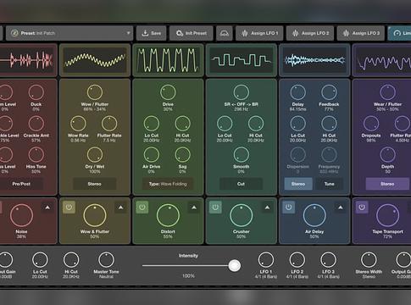Image resolution: width=411 pixels, height=305 pixels.
Task: Click the Noise 38% amount knob
Action: [21, 215]
